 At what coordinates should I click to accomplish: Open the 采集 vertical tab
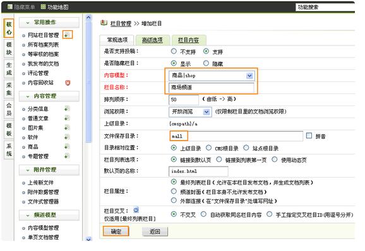(9, 89)
